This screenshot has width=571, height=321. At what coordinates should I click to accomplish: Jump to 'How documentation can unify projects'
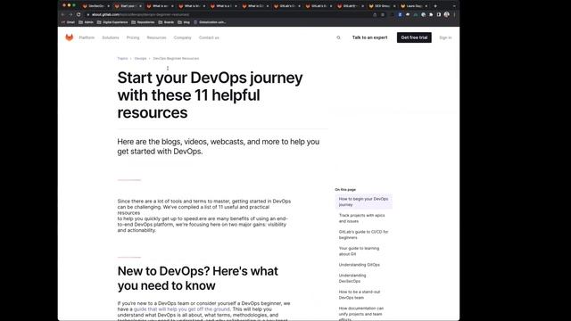pos(360,313)
